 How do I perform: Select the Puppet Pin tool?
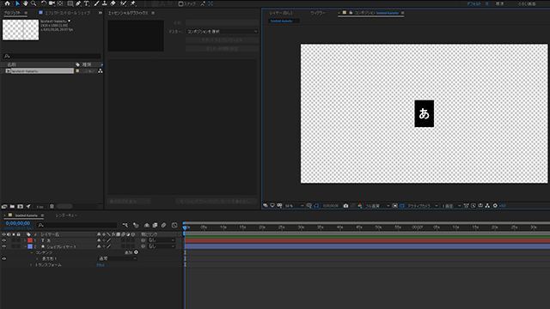(x=133, y=3)
